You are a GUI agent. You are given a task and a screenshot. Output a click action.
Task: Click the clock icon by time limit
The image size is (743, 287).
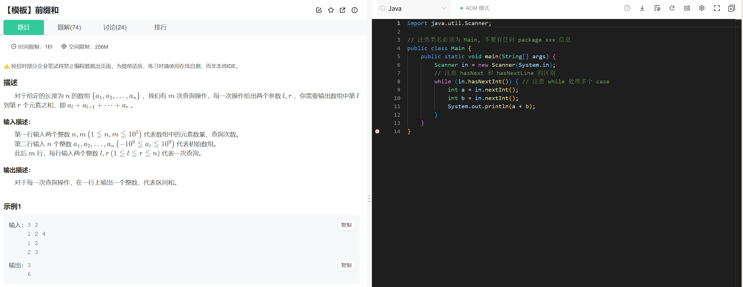[x=13, y=46]
